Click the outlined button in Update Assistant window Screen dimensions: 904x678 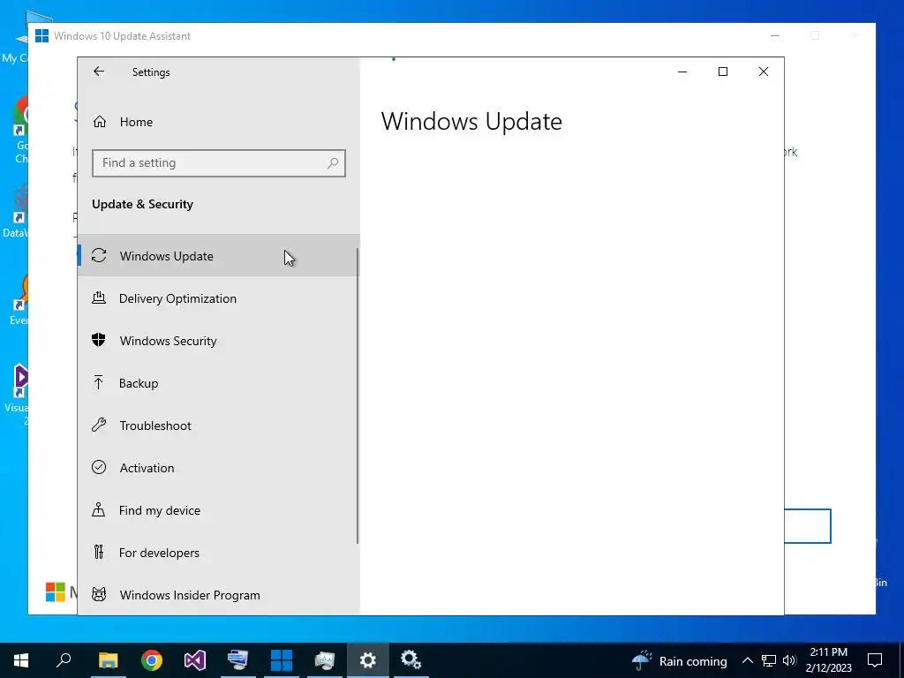click(x=807, y=526)
